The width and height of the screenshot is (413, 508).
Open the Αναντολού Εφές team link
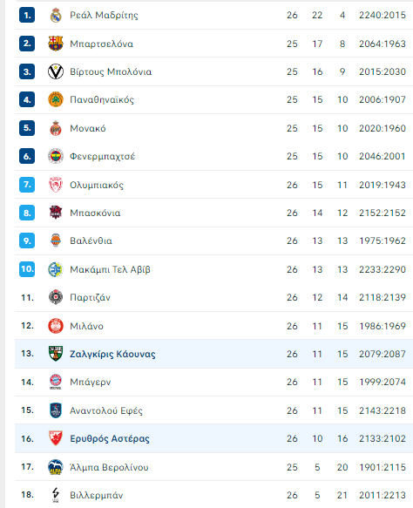pyautogui.click(x=106, y=410)
